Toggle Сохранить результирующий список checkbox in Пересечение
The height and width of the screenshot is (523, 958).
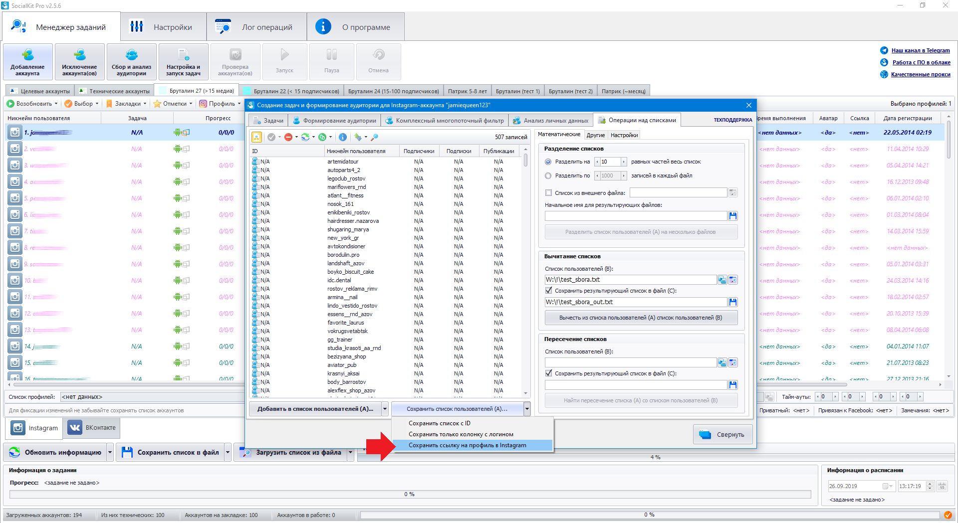pyautogui.click(x=548, y=373)
